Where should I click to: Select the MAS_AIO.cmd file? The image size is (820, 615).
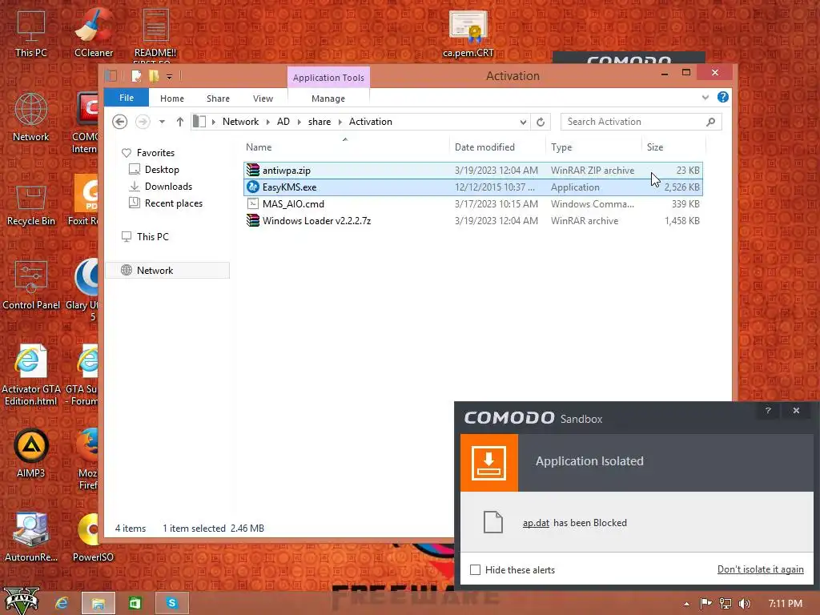472,204
